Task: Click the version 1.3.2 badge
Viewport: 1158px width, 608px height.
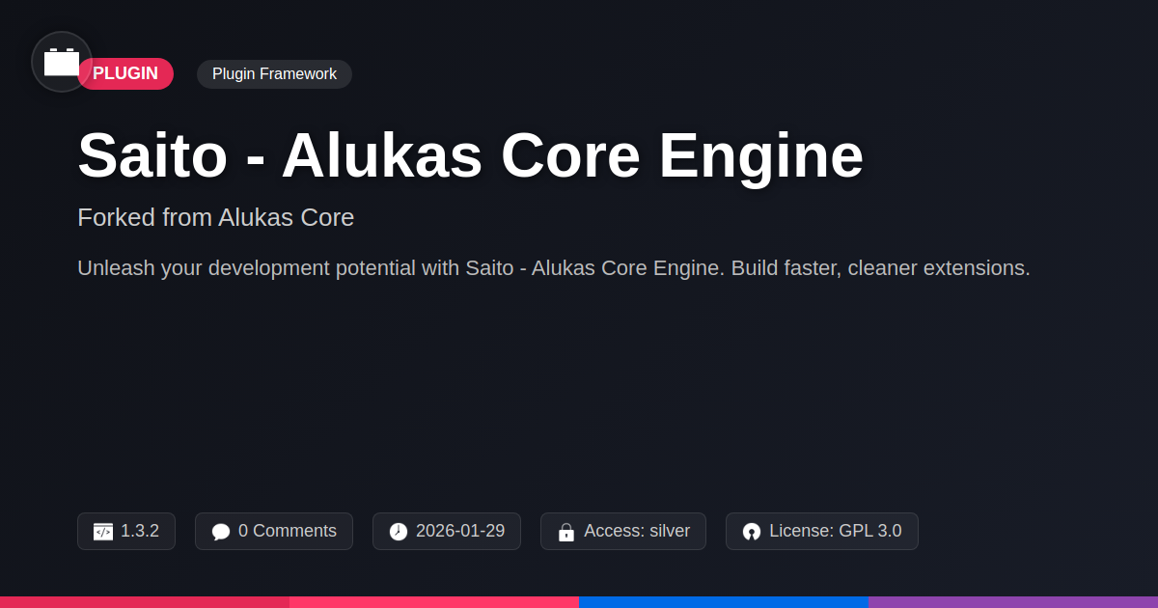Action: 126,532
